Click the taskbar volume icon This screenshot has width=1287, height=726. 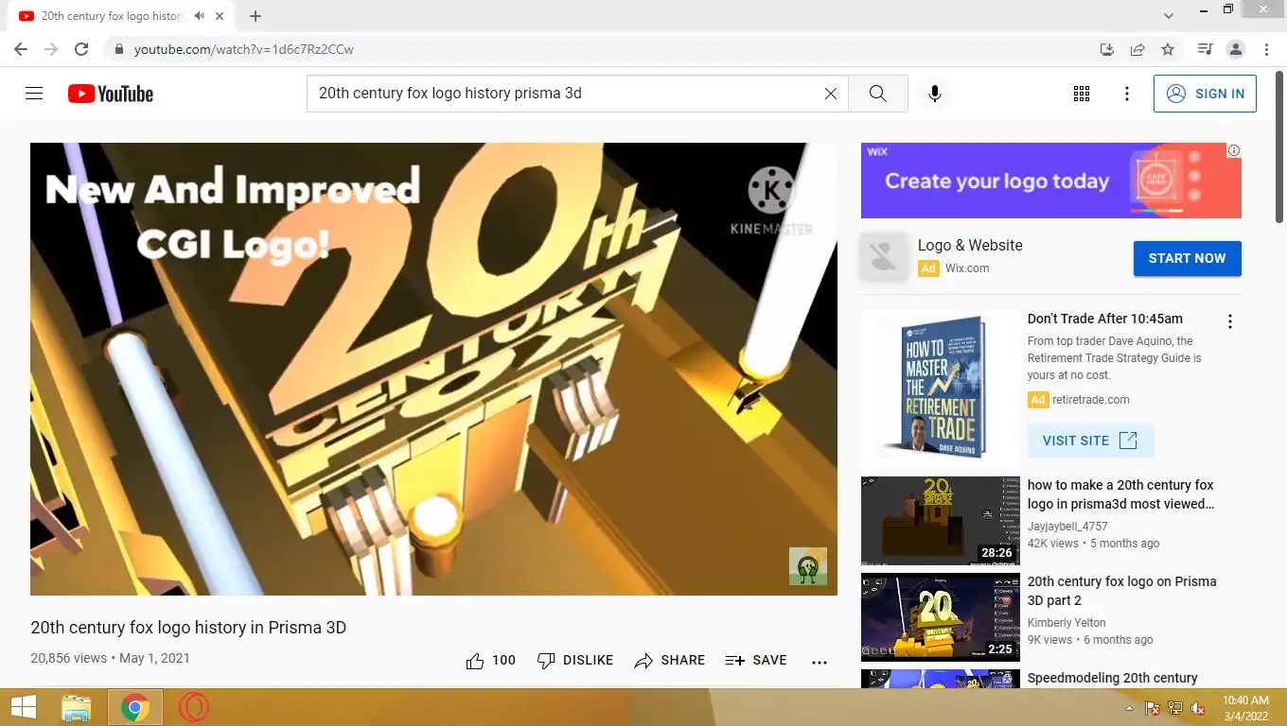tap(1198, 708)
